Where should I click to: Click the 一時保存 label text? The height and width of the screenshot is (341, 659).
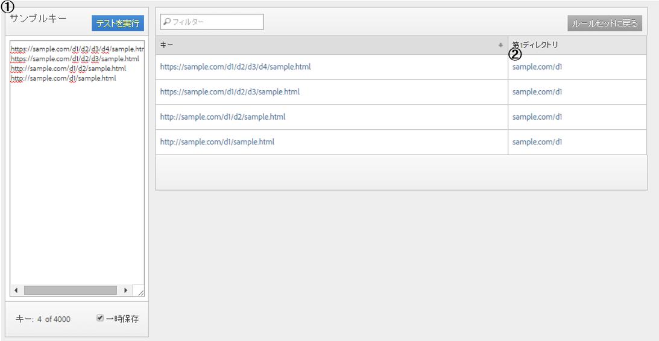coord(122,319)
